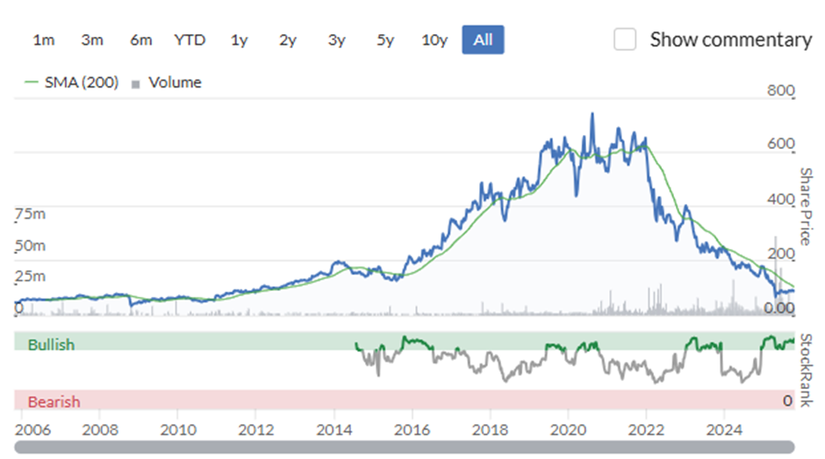Click the 50m volume axis label
Image resolution: width=825 pixels, height=459 pixels.
[x=30, y=245]
